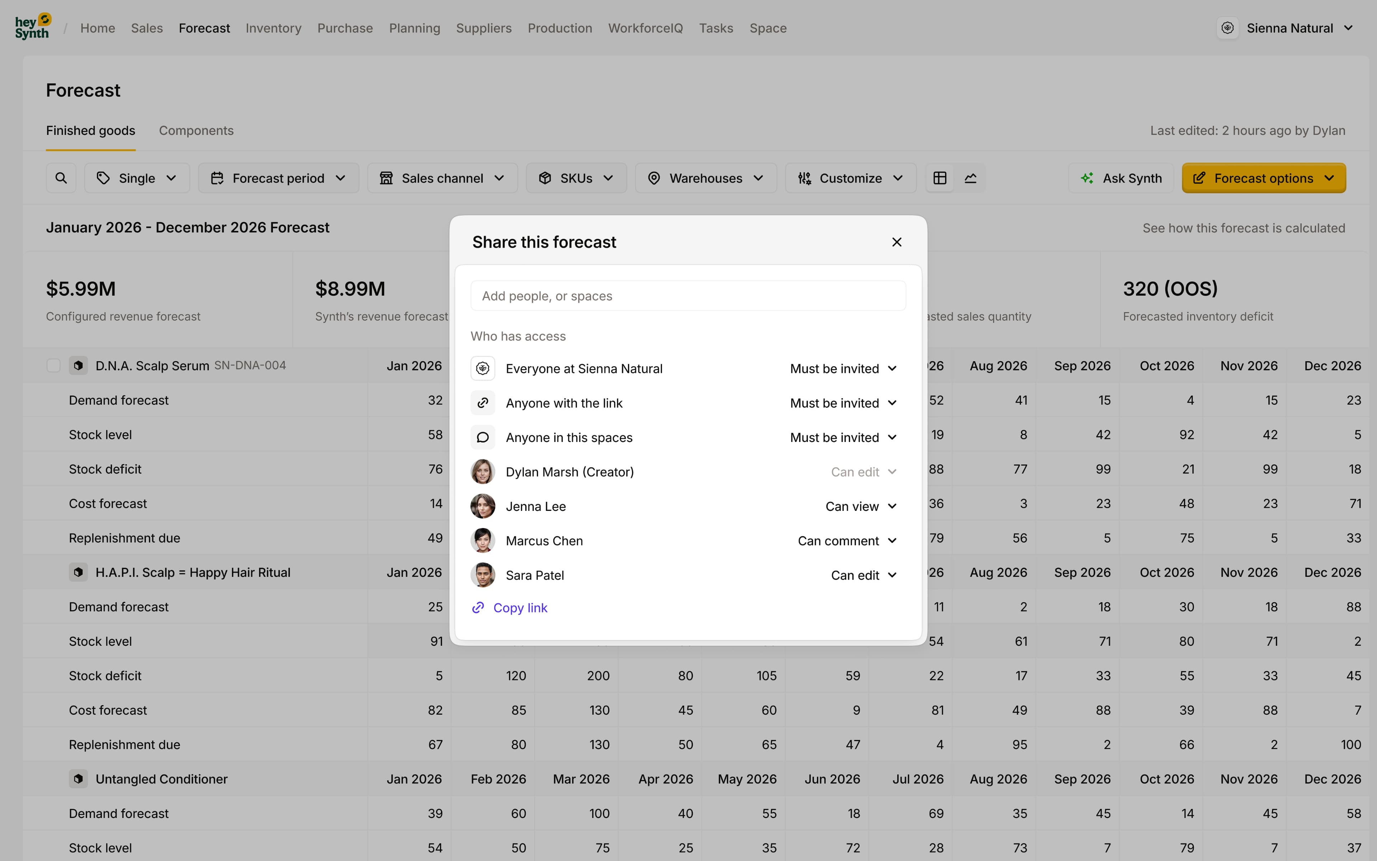Click Jenna Lee's avatar
Screen dimensions: 1377x861
pyautogui.click(x=483, y=506)
